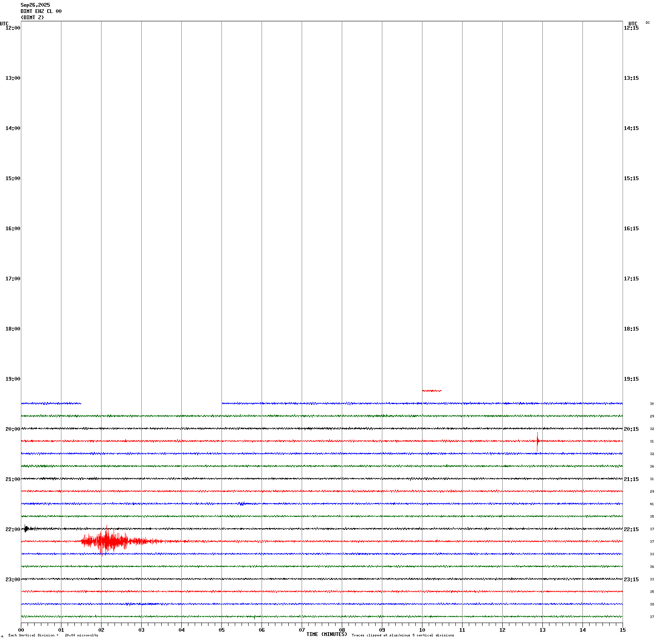This screenshot has width=656, height=641.
Task: Click the amplitude value 41 on right margin
Action: pos(651,504)
